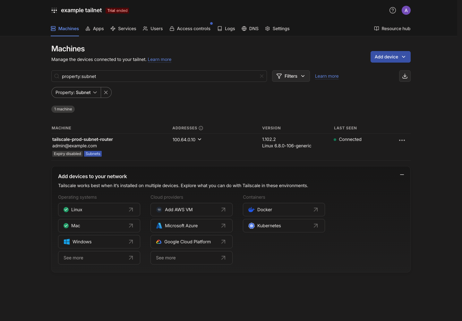Click the Tailscale dots logo icon

tap(54, 10)
